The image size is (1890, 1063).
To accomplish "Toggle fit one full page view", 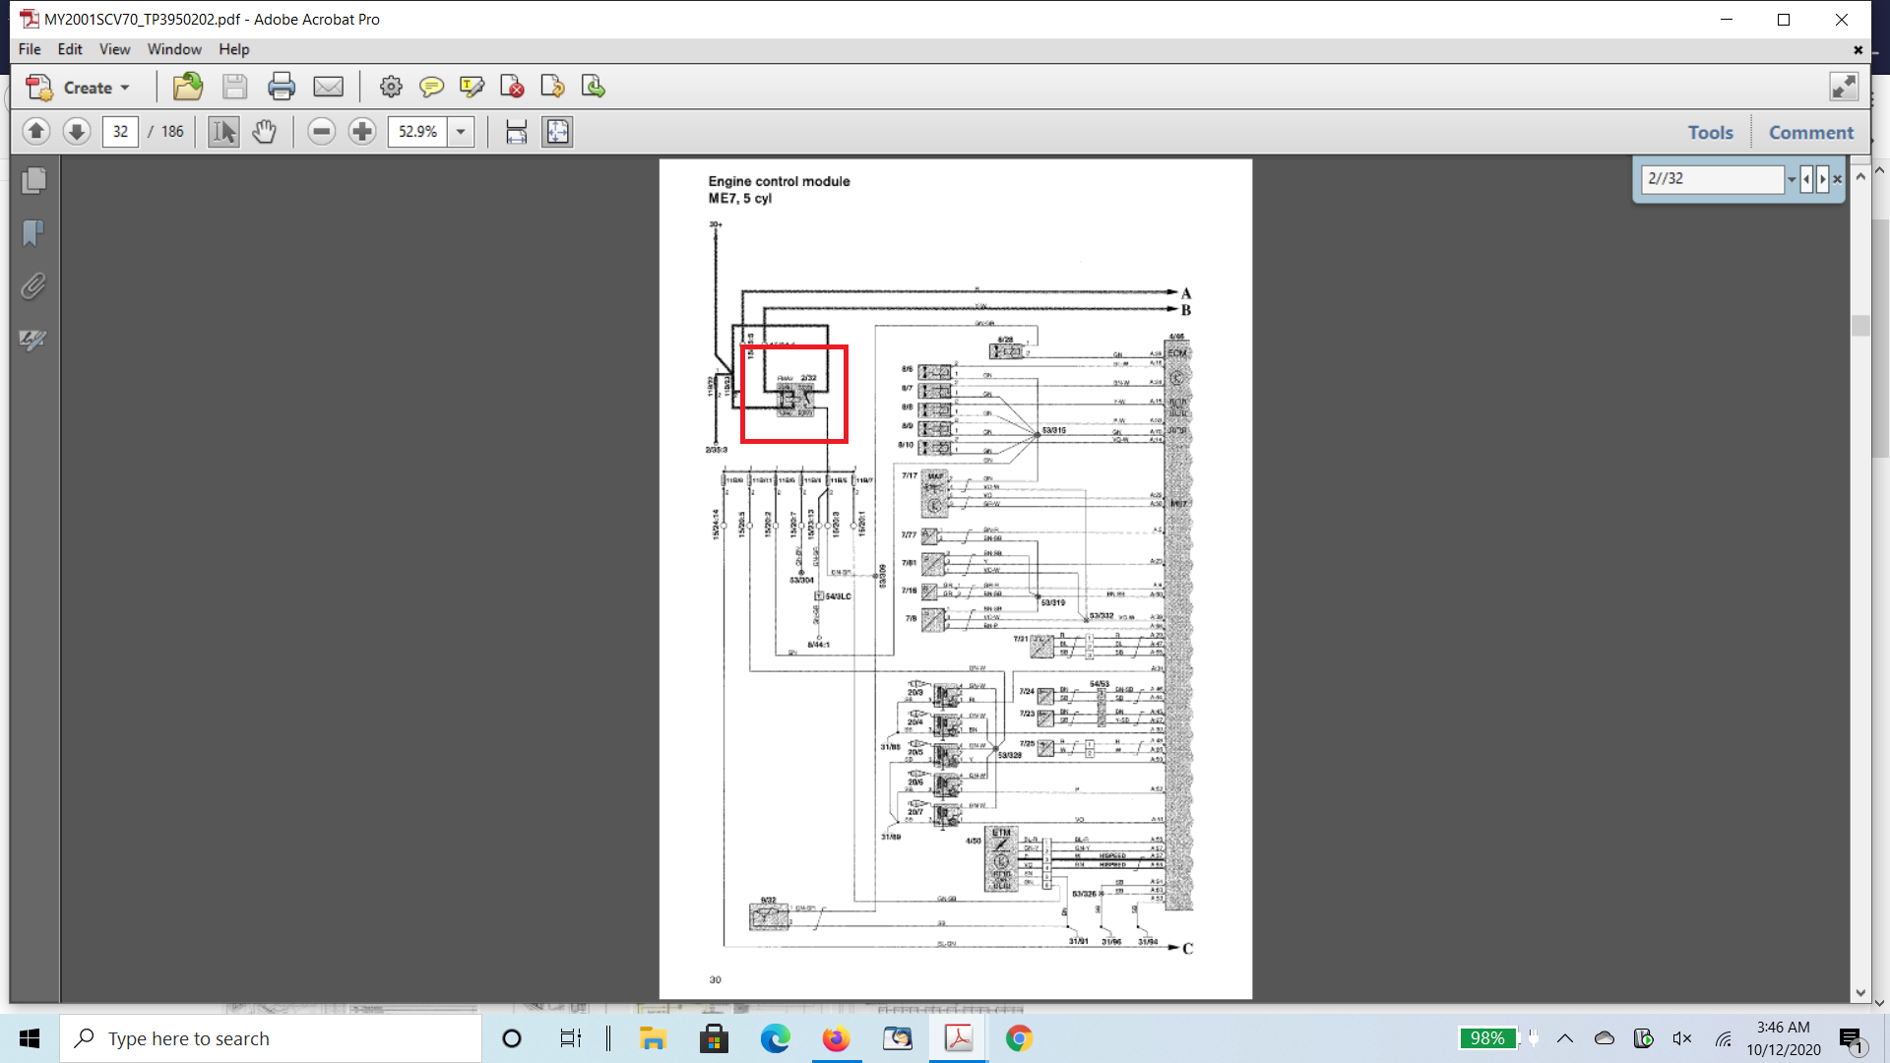I will click(x=557, y=131).
